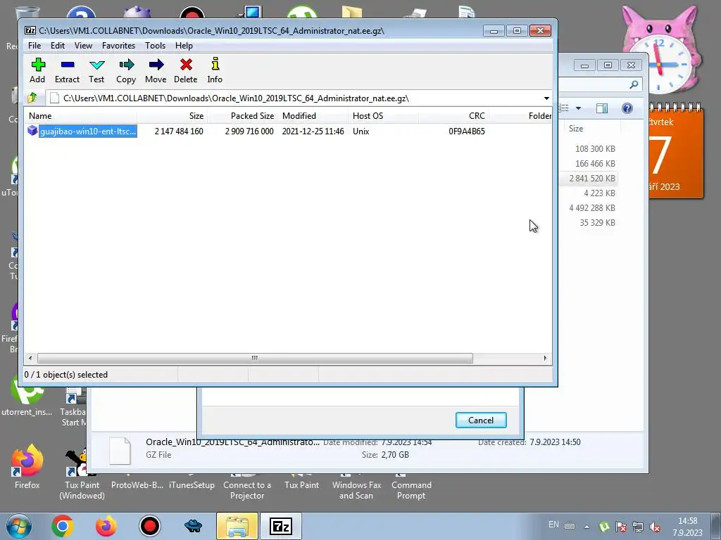Open the Favorites menu
721x540 pixels.
(118, 46)
